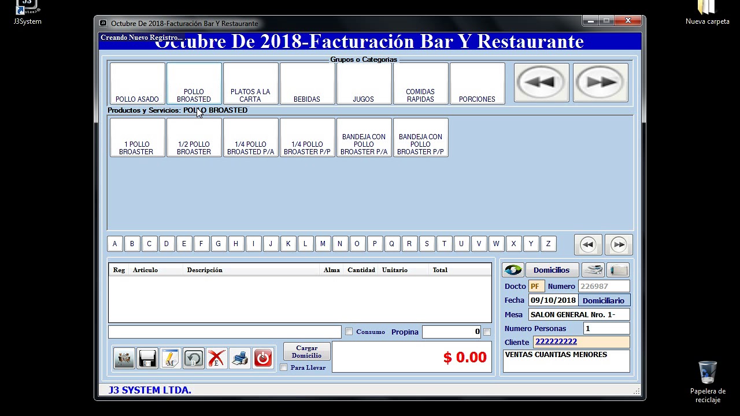This screenshot has width=740, height=416.
Task: Add BANDEJA CON POLLO BROASTER P/A
Action: point(364,138)
